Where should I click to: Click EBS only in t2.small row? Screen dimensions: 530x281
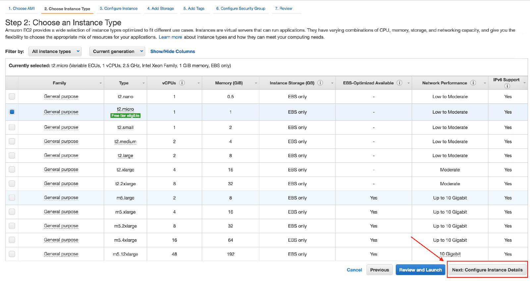297,127
